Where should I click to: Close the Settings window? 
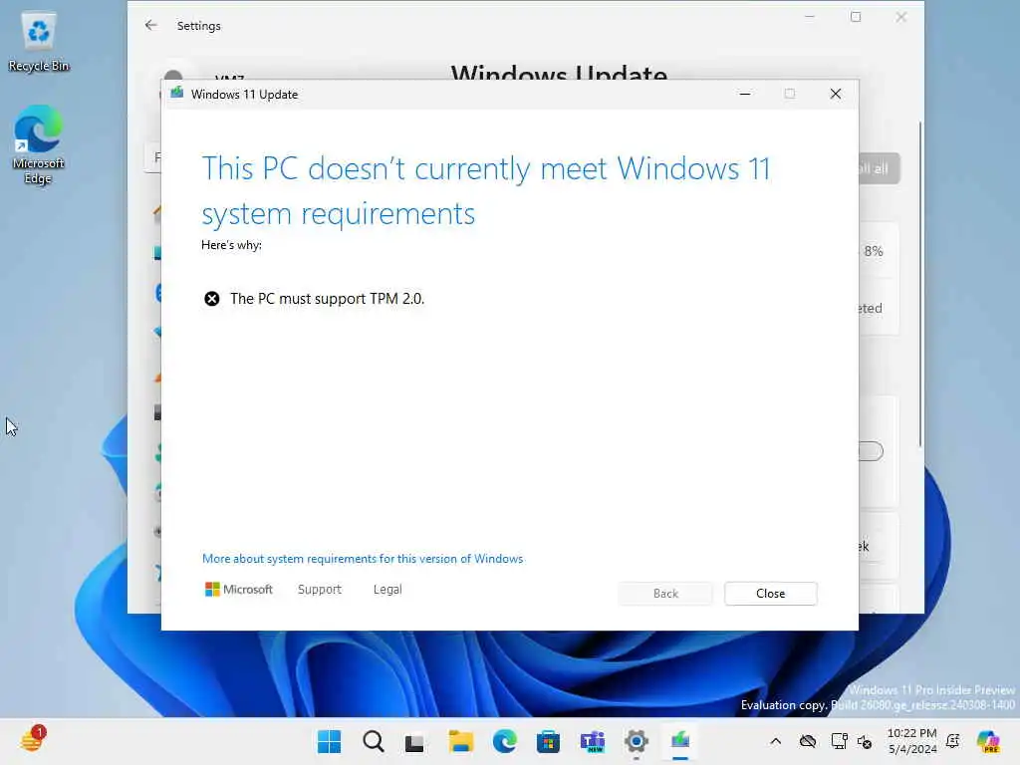tap(900, 18)
